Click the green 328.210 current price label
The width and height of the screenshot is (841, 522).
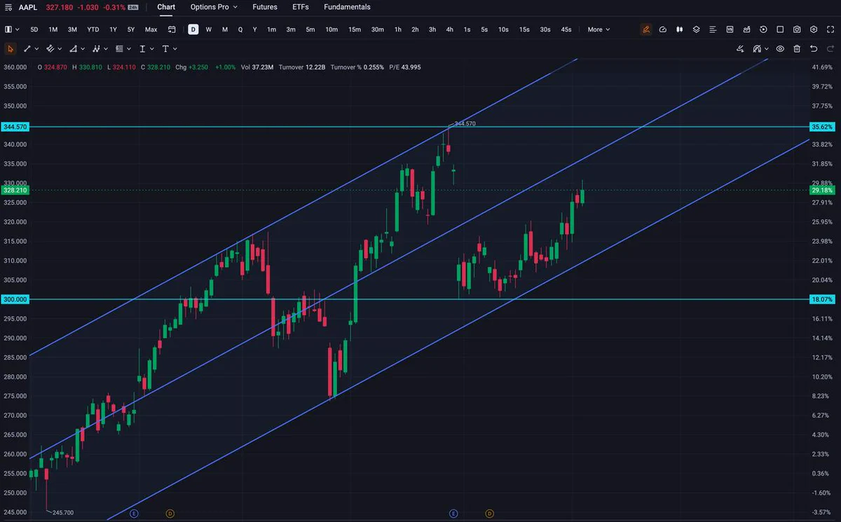(x=15, y=190)
